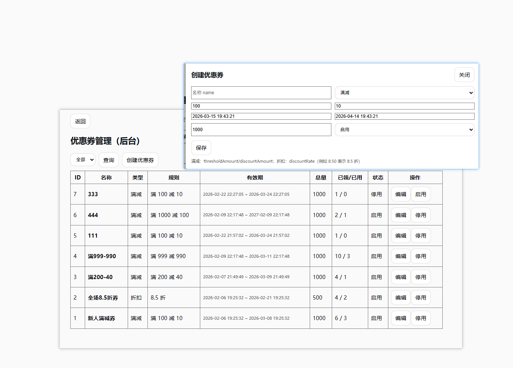513x368 pixels.
Task: Edit coupon 全场8.5折券 via 编辑
Action: point(401,298)
